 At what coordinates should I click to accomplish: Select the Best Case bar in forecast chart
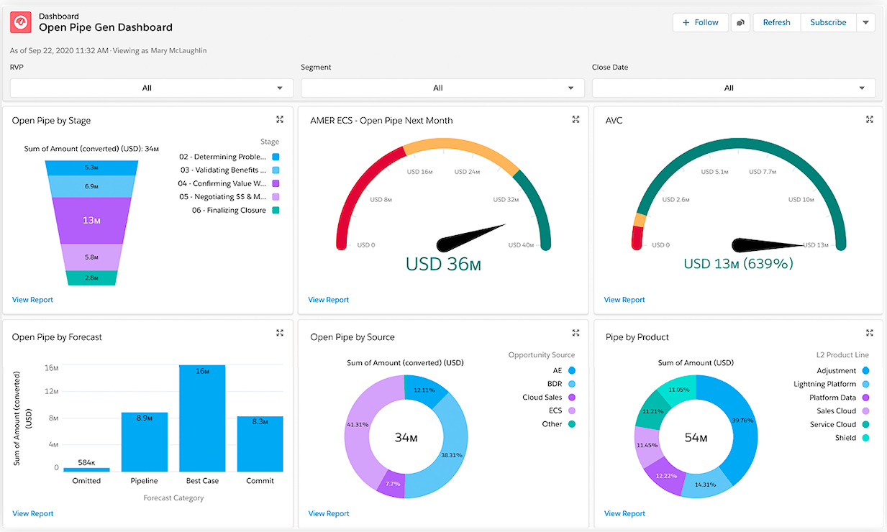[x=202, y=418]
